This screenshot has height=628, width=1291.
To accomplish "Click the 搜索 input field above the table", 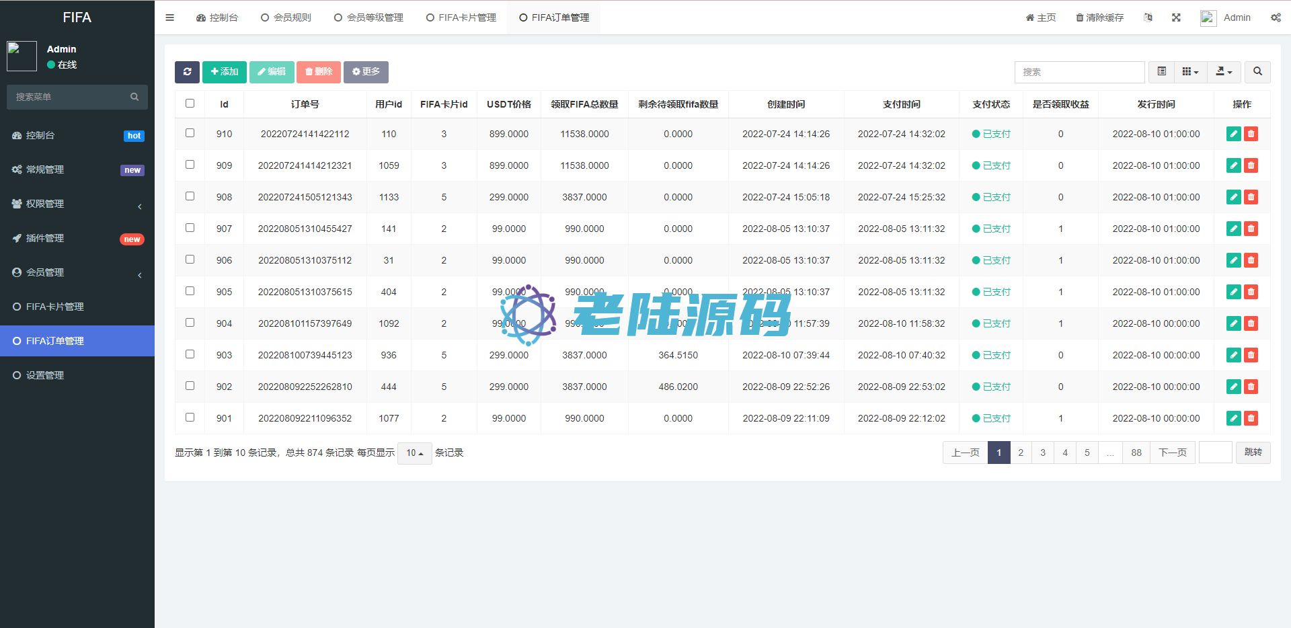I will pos(1079,72).
